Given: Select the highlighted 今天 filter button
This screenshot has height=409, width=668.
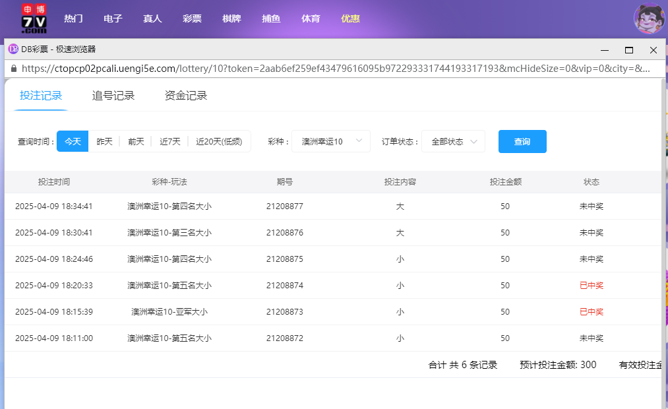Looking at the screenshot, I should pos(72,141).
